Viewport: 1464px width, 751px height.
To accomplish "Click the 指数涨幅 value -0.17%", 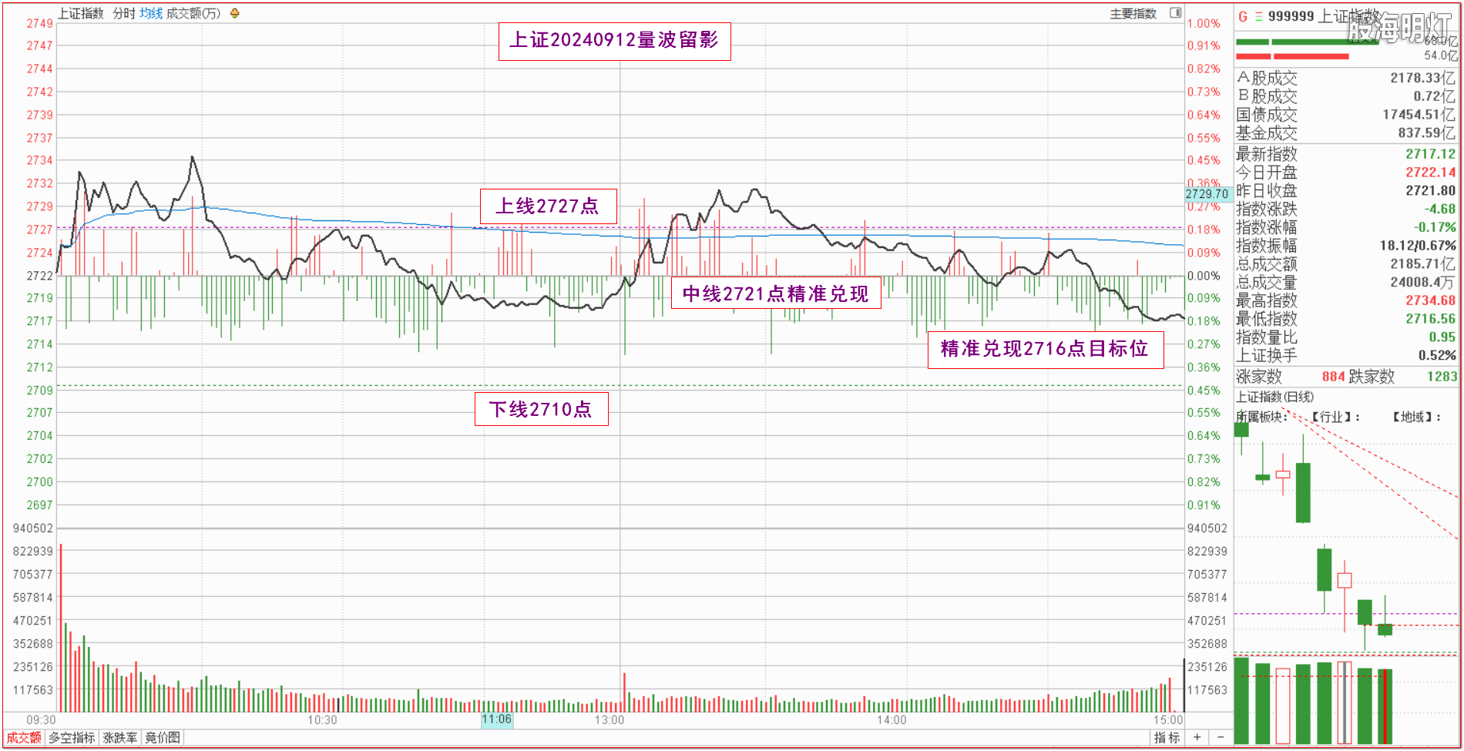I will pyautogui.click(x=1435, y=227).
